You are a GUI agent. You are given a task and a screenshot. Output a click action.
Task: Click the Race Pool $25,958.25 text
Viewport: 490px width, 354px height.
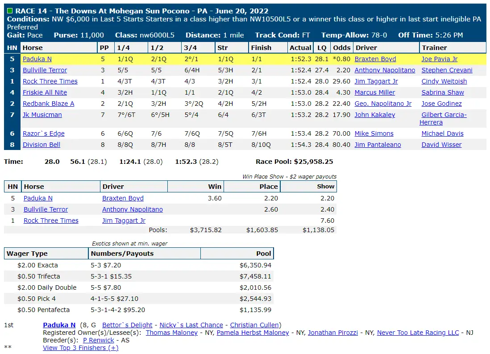click(x=295, y=162)
